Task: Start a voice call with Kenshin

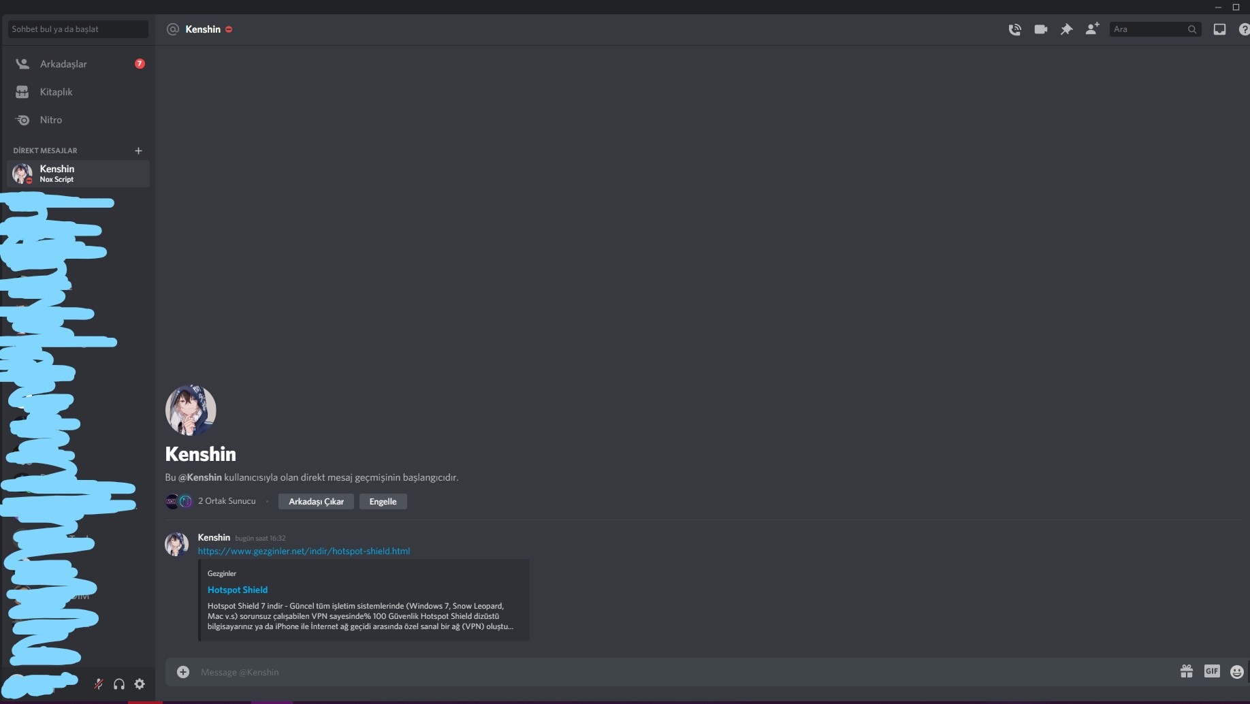Action: click(1014, 29)
